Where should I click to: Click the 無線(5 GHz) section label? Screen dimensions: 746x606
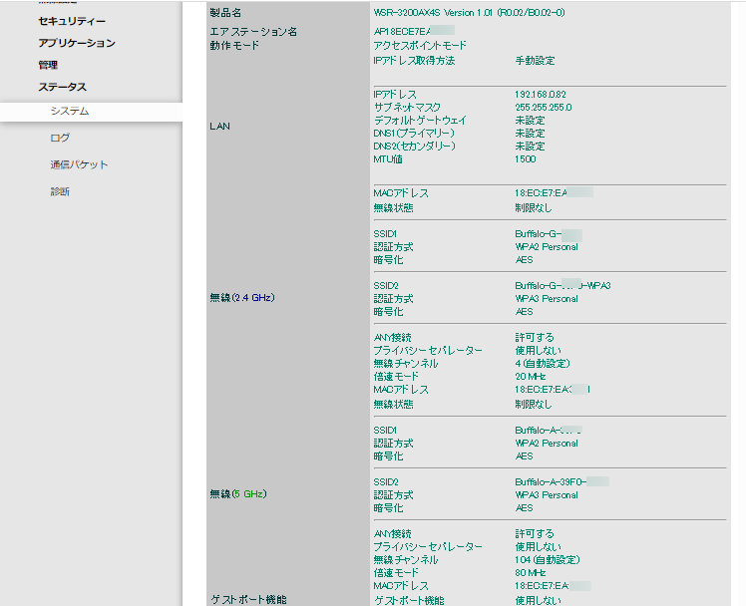click(x=238, y=494)
